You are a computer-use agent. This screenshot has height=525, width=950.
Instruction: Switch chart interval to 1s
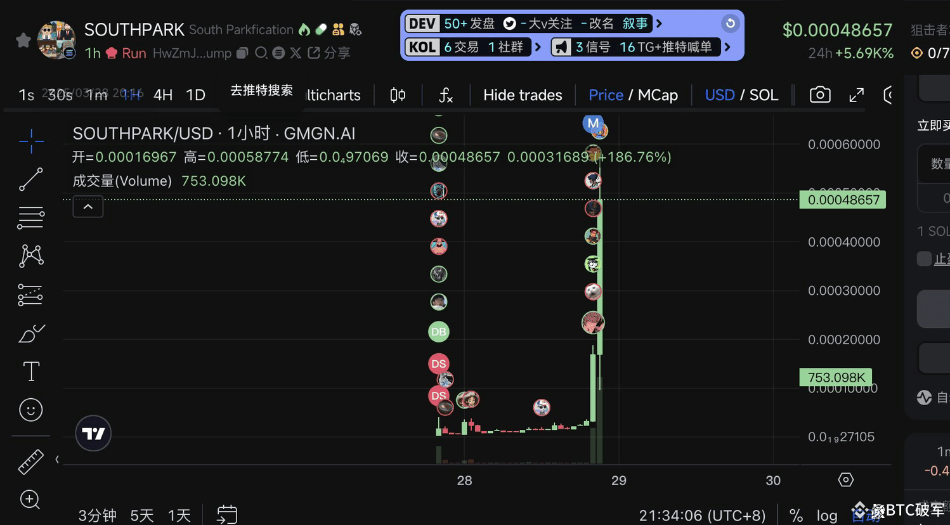pos(27,95)
